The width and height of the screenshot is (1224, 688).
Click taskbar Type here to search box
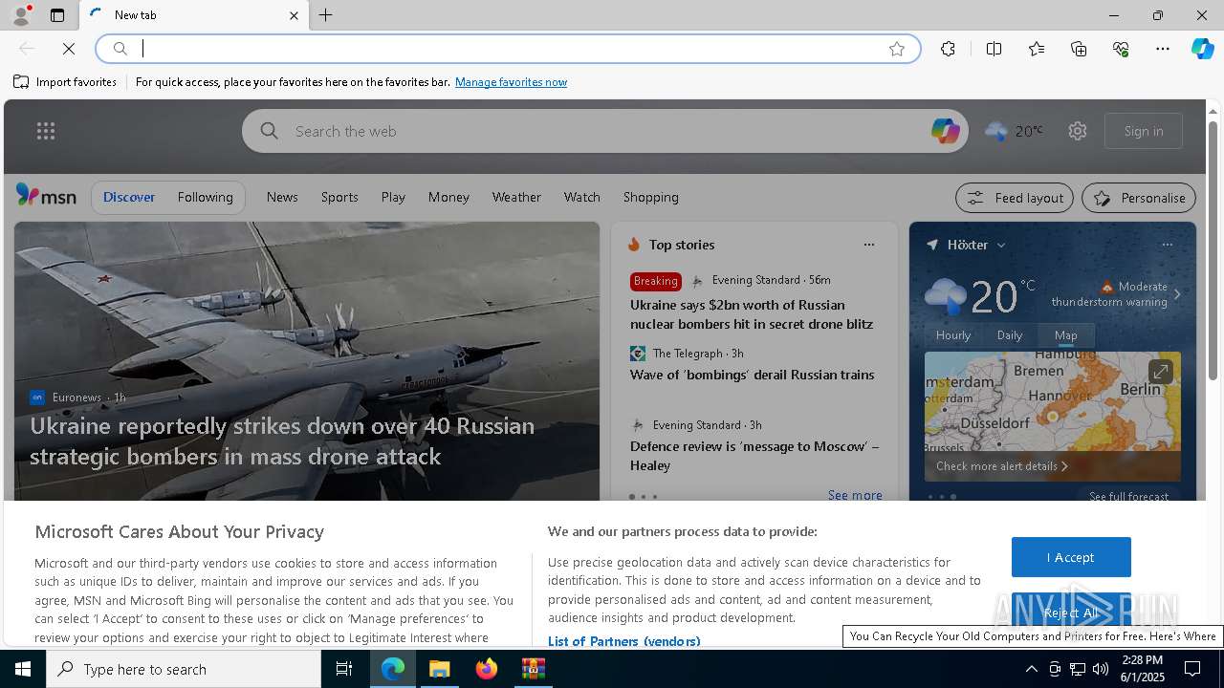[184, 669]
